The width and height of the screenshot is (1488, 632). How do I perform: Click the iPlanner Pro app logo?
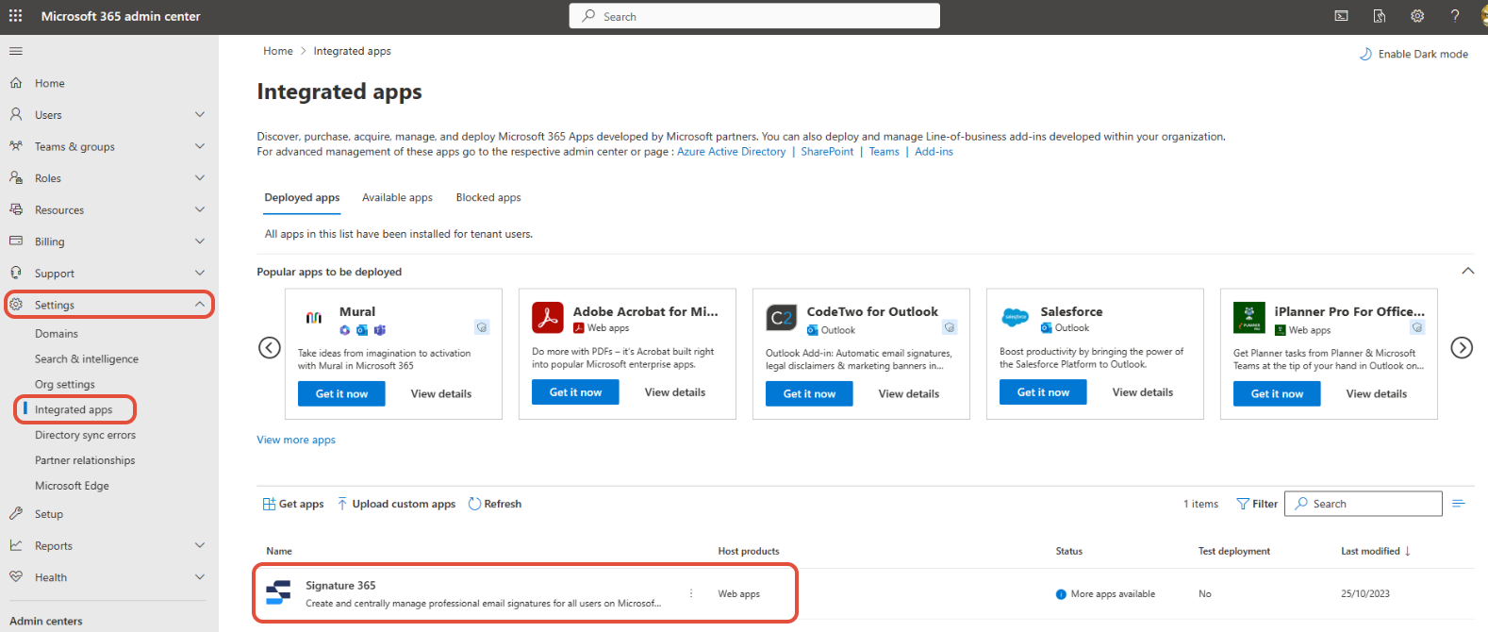1249,318
